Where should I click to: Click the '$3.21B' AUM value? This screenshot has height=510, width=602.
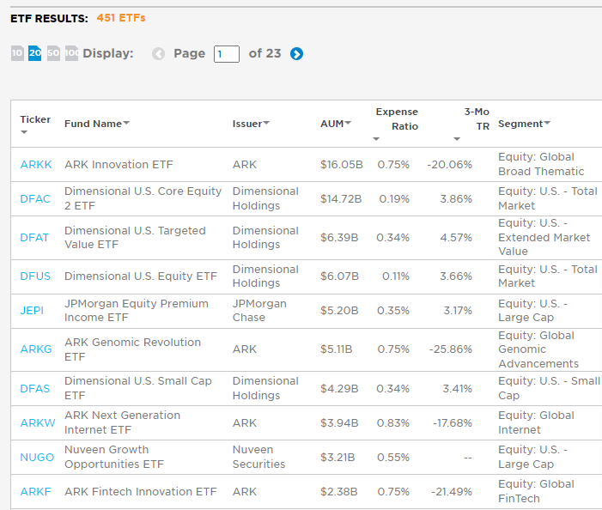point(337,458)
